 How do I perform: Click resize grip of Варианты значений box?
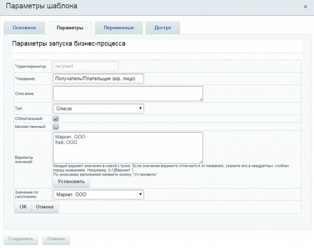[200, 161]
